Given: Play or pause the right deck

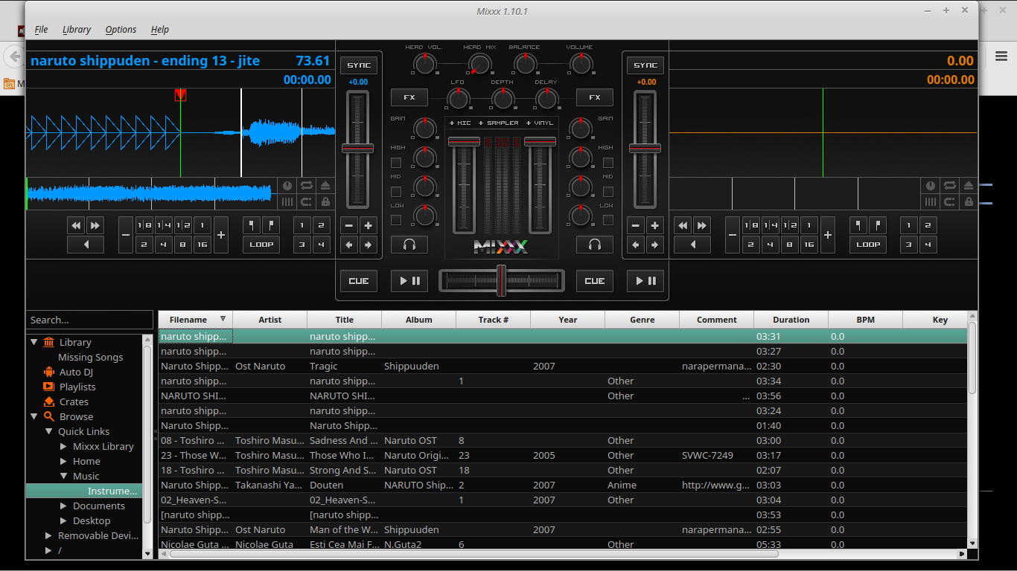Looking at the screenshot, I should click(645, 281).
